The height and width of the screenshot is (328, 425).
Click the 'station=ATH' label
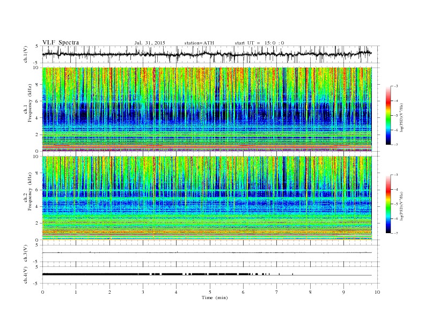(x=199, y=43)
